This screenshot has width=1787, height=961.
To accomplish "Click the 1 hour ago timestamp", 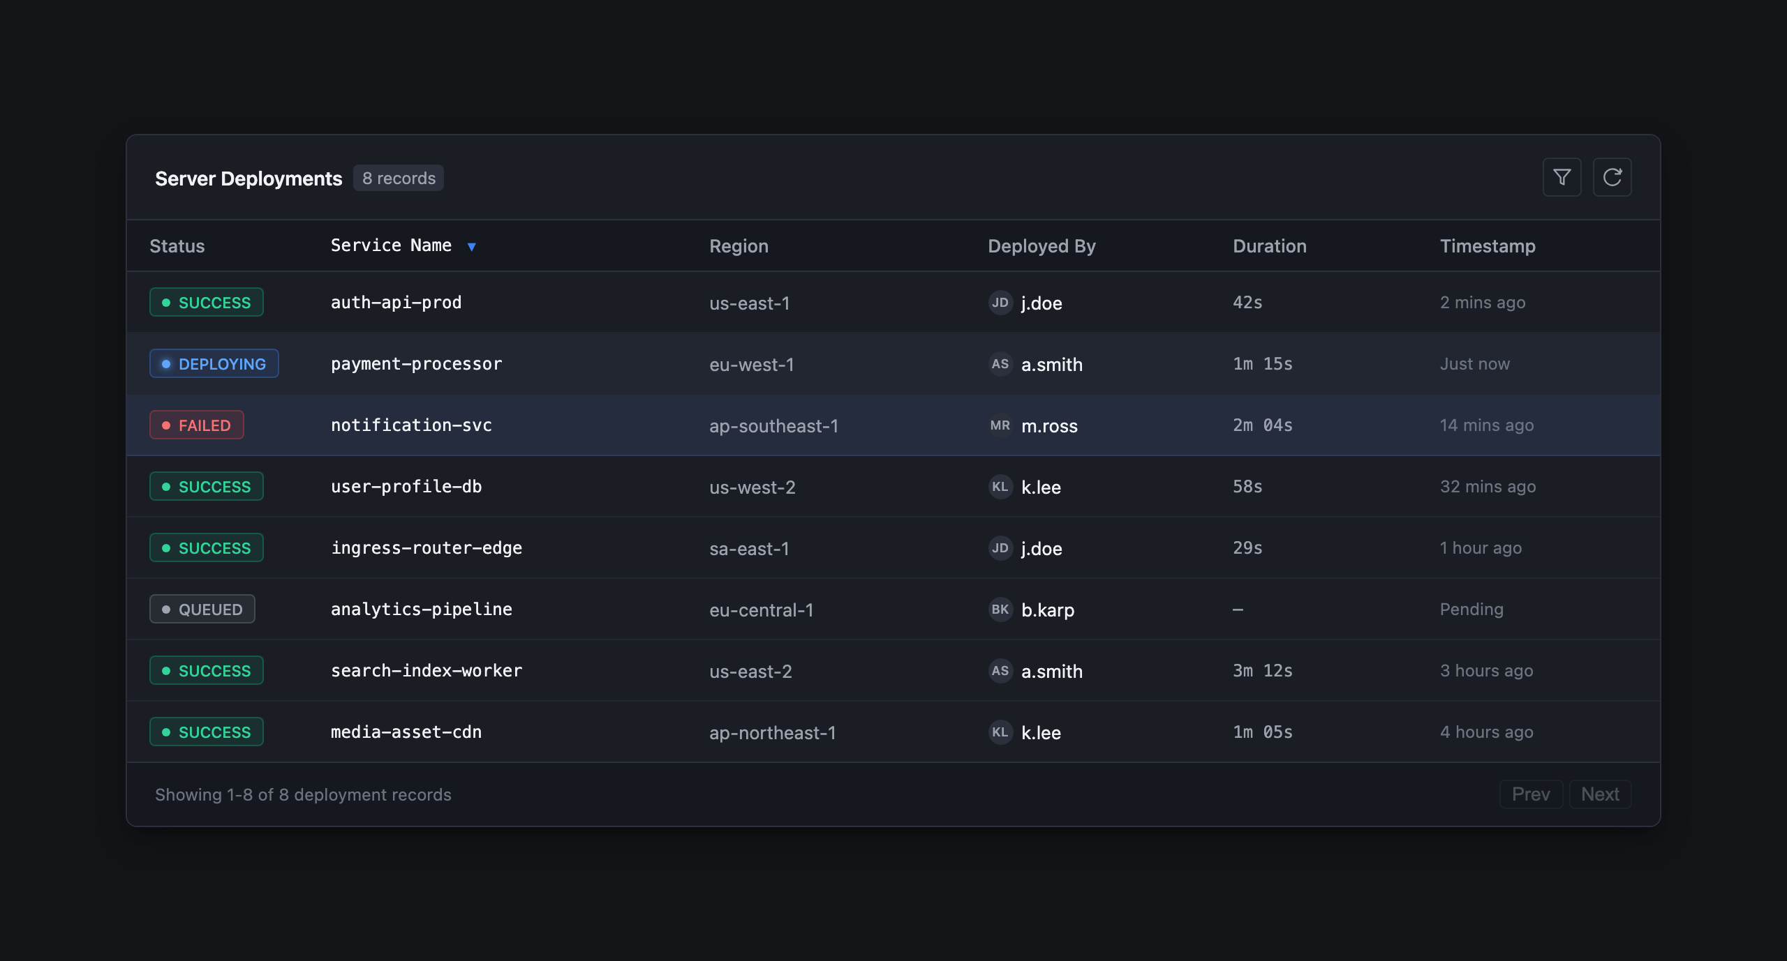I will click(1481, 548).
